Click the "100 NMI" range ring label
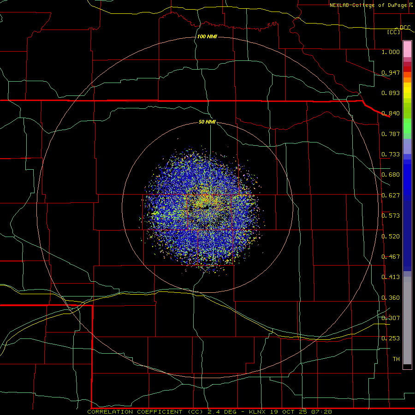This screenshot has height=415, width=415. coord(207,36)
